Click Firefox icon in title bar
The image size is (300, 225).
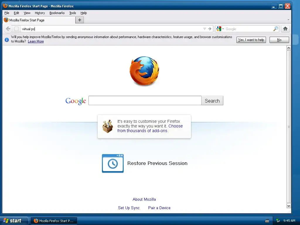[5, 6]
